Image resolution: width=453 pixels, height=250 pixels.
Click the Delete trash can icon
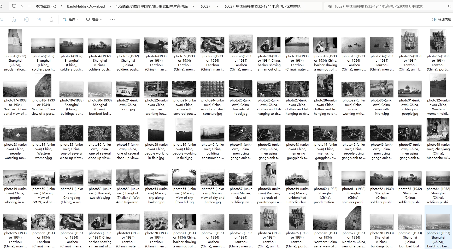51,20
